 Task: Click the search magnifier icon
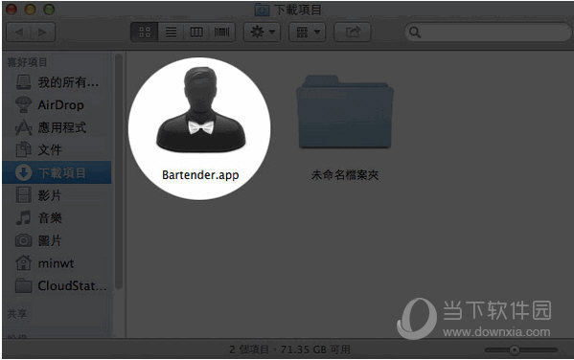414,33
